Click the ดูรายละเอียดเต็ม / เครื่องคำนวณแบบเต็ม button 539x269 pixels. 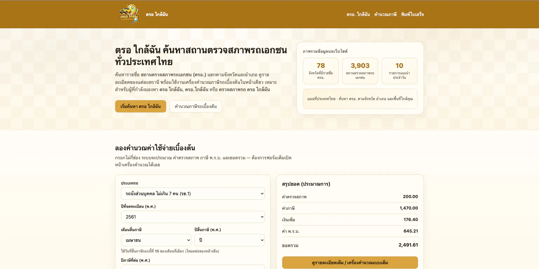click(350, 263)
